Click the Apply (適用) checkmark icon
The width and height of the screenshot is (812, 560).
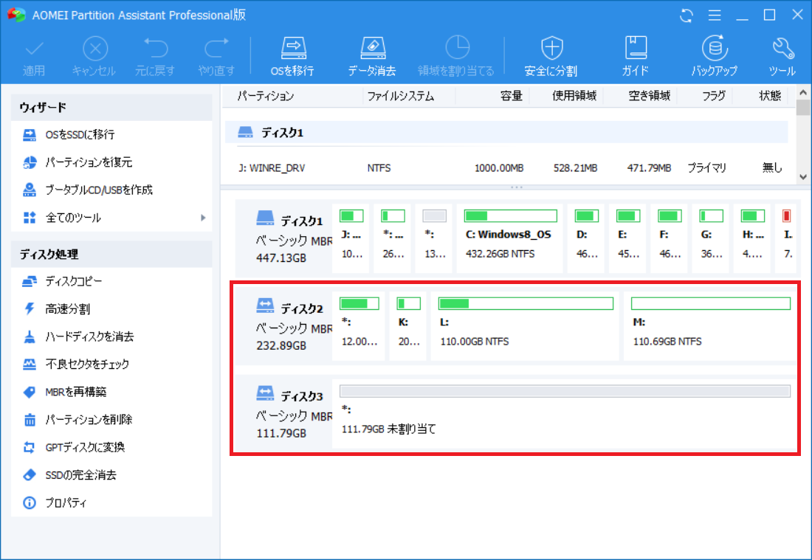pos(34,49)
